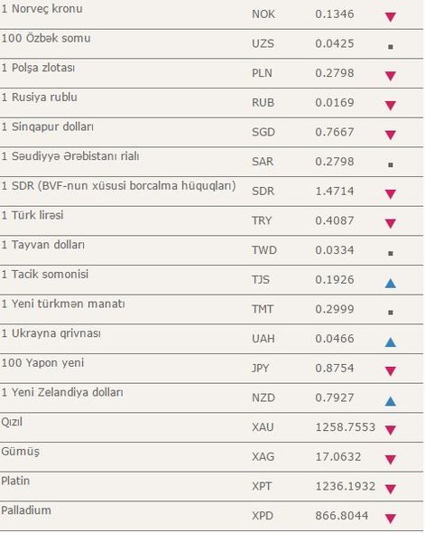
Task: Click the PLN currency code
Action: click(x=262, y=73)
